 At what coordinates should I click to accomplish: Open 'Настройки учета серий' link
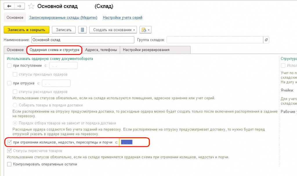point(123,18)
